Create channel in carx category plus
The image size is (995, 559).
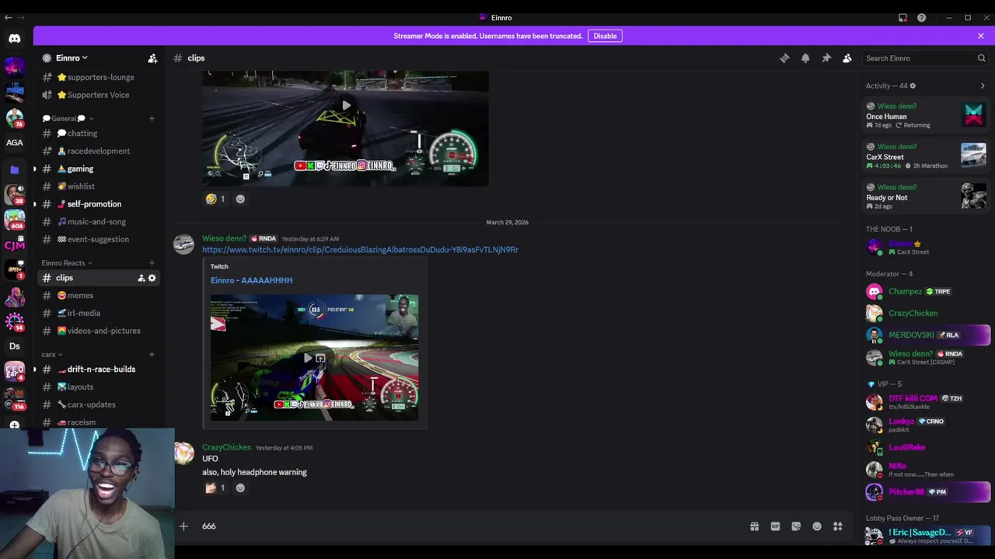[x=152, y=355]
